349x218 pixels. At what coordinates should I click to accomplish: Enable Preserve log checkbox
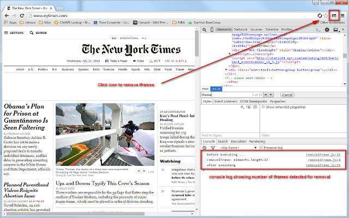coord(261,147)
